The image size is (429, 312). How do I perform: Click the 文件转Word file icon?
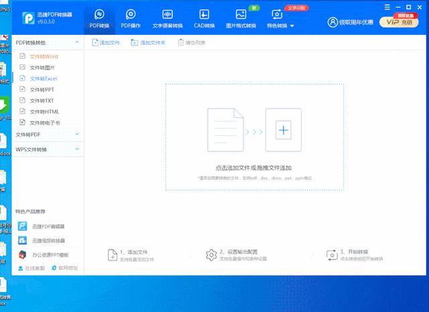click(23, 56)
